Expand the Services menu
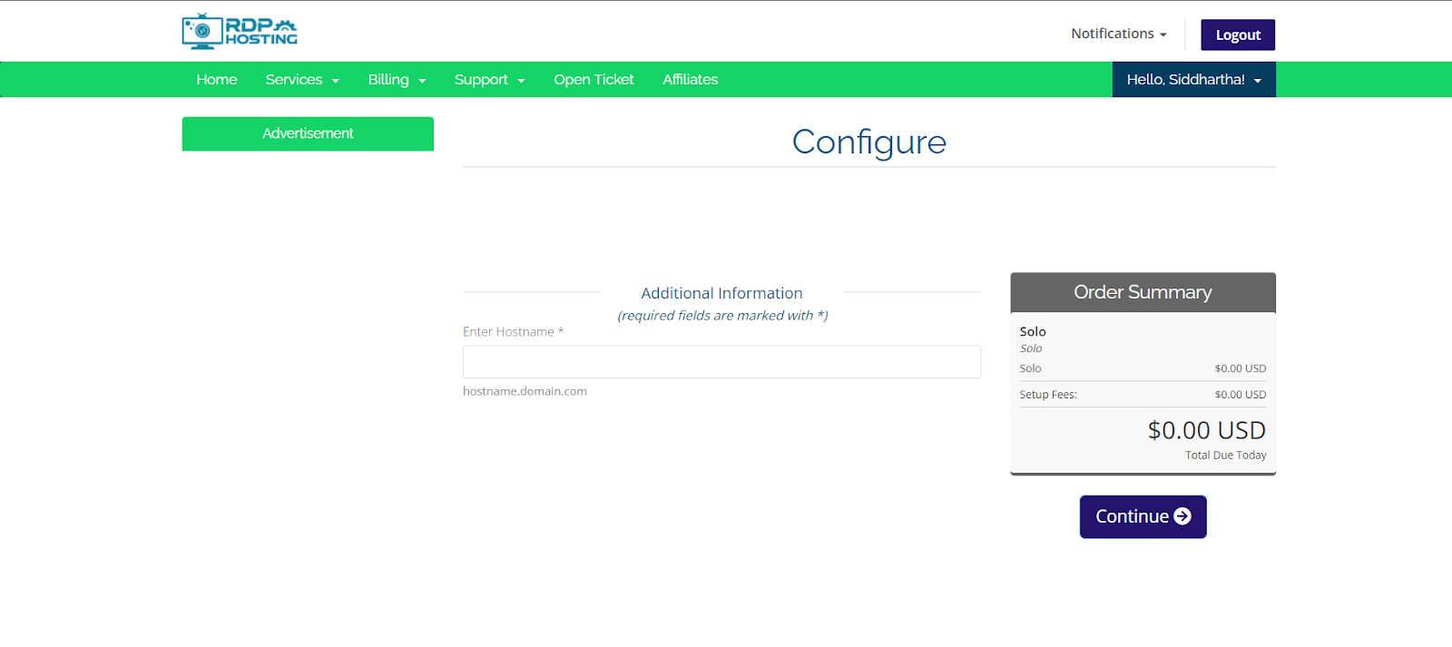1452x647 pixels. pos(302,80)
